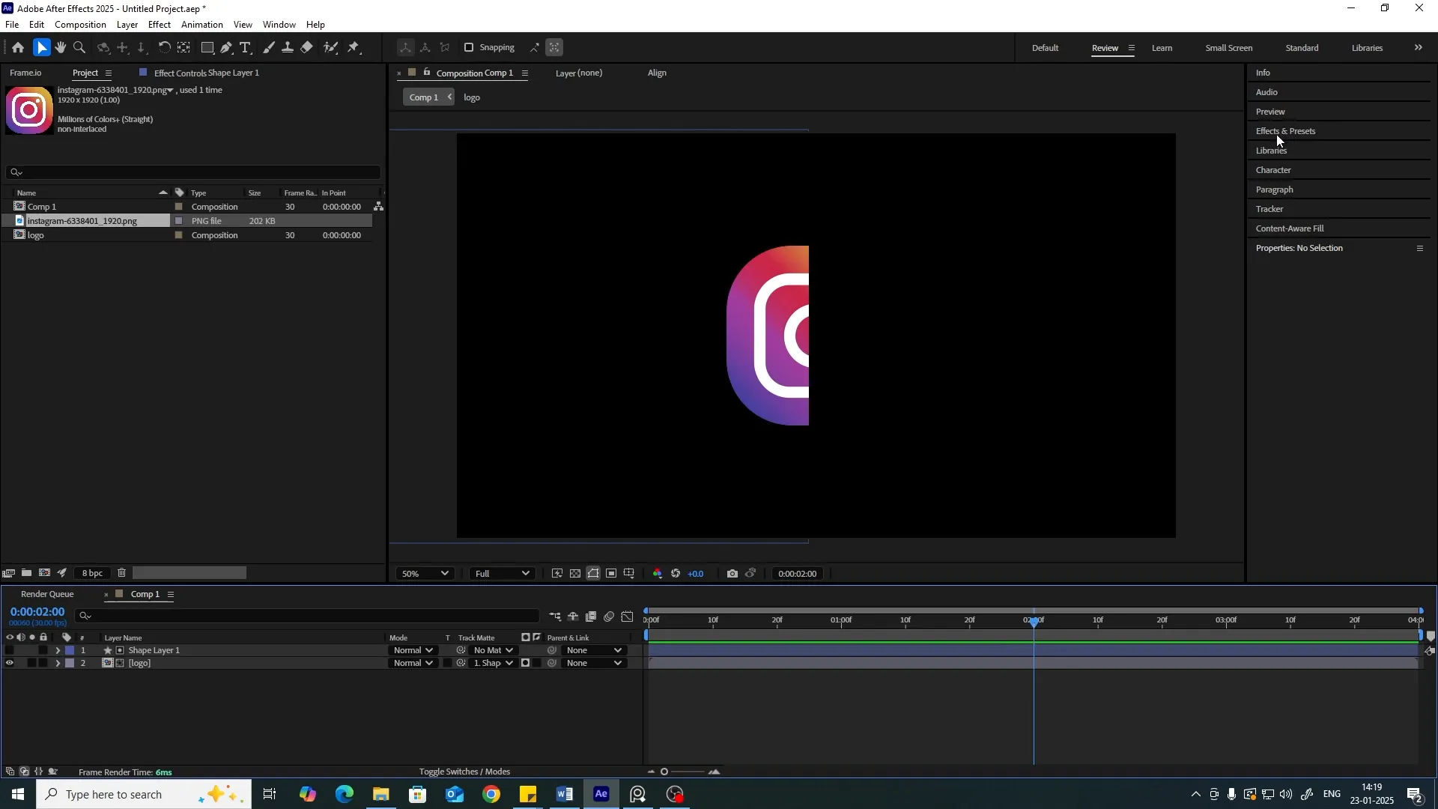Open the Character panel
The height and width of the screenshot is (809, 1438).
point(1273,170)
